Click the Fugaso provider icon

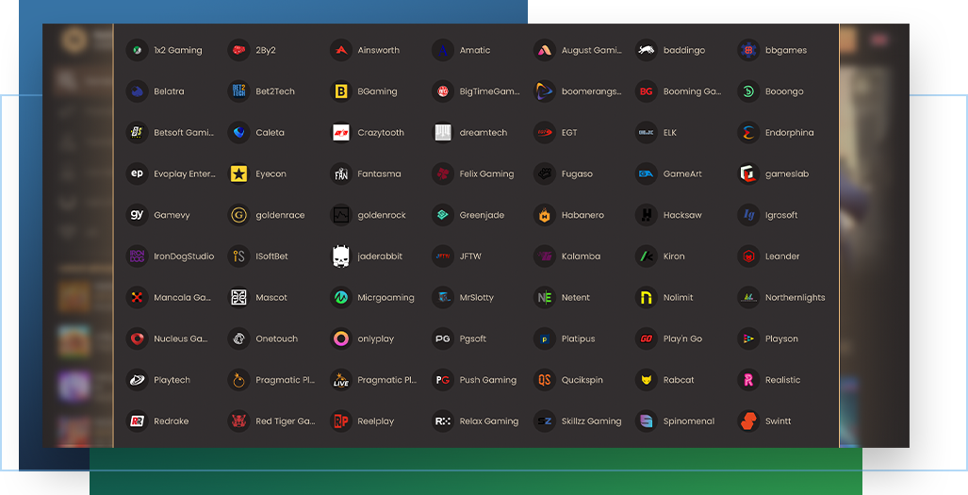(545, 174)
